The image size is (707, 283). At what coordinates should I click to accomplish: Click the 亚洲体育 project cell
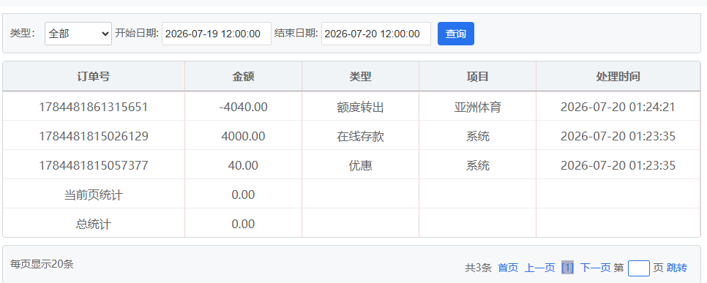click(x=477, y=107)
